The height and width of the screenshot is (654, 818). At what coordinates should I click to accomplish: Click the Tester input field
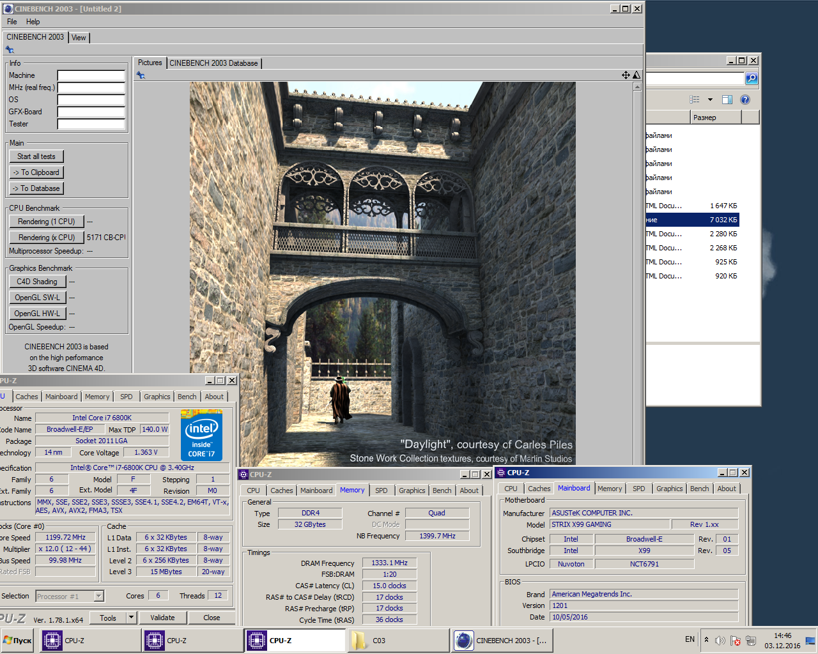91,124
